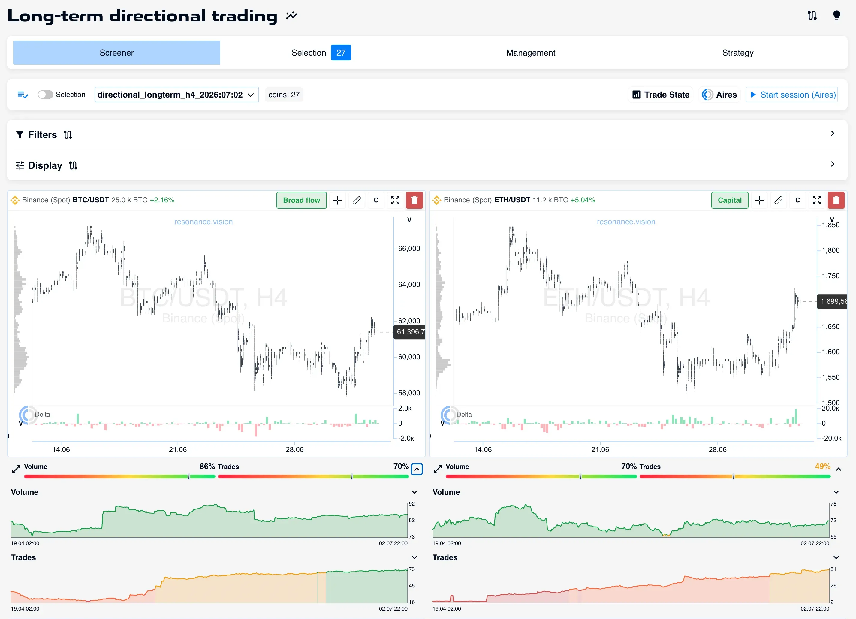Viewport: 856px width, 619px height.
Task: Switch to the Screener tab
Action: 117,53
